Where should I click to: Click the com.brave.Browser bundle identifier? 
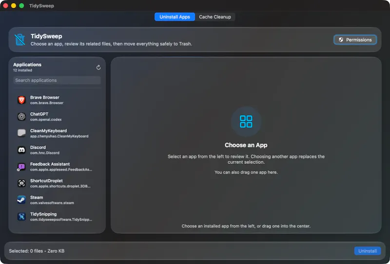tap(47, 103)
